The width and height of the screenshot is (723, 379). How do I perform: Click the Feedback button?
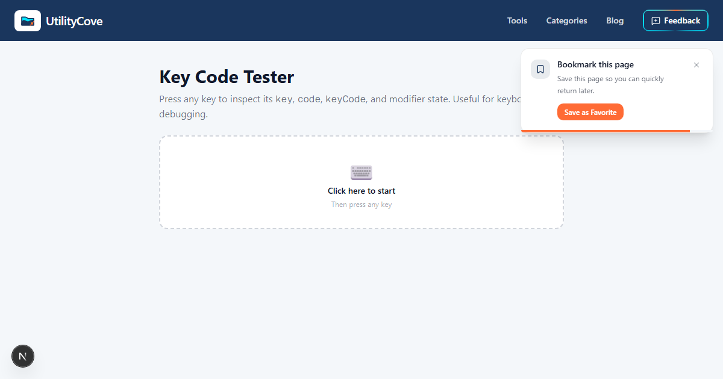[675, 20]
